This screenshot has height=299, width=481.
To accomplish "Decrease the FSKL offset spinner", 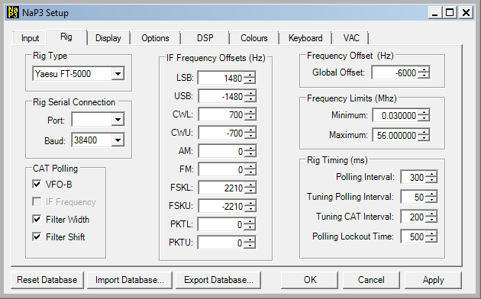I will (250, 191).
